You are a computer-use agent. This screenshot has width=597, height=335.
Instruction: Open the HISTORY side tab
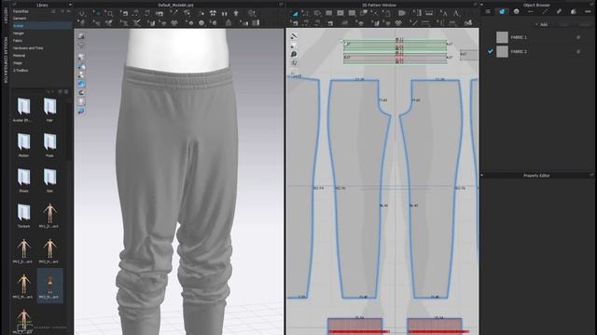tap(6, 16)
